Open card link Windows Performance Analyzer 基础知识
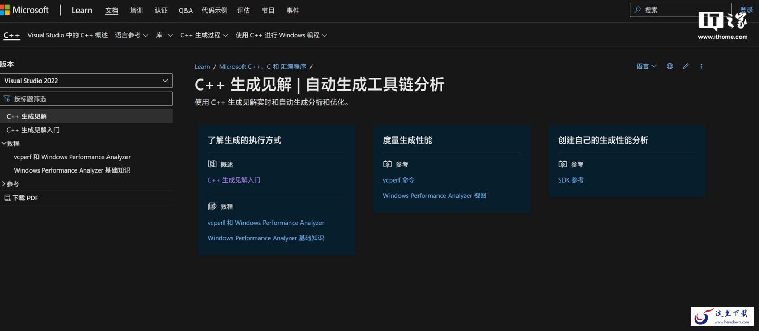 [x=266, y=238]
